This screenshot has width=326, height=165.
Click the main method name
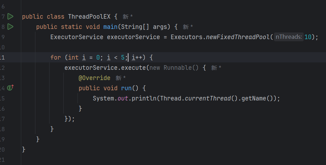(110, 27)
